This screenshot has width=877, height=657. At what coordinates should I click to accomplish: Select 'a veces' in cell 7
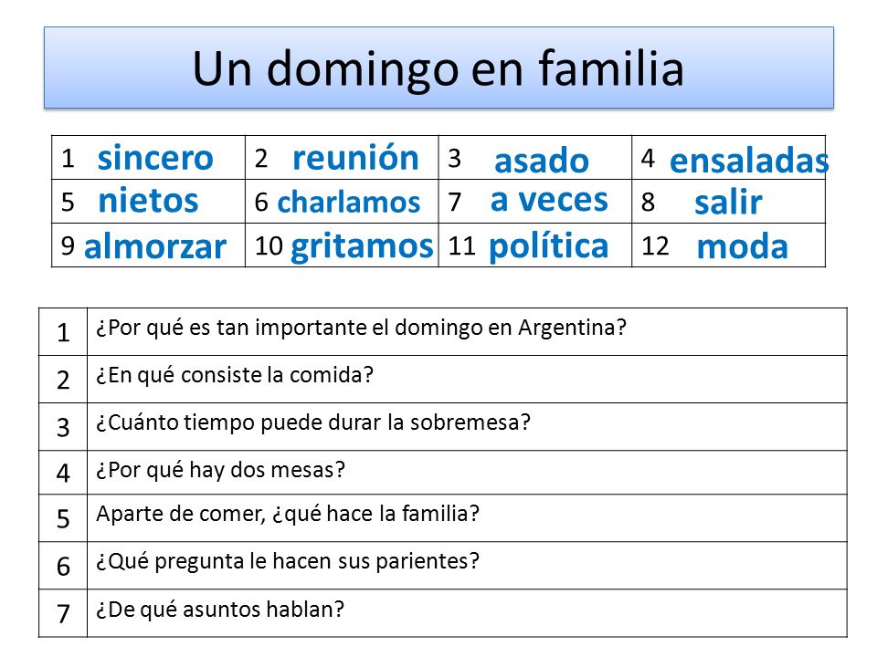click(549, 200)
